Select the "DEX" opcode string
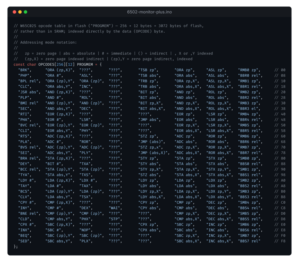Image resolution: width=299 pixels, height=262 pixels. click(85, 208)
